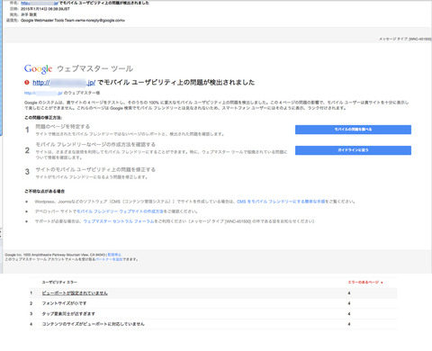Open モバイル フレンドリー ウェブサイトの作成方法 link

click(120, 211)
